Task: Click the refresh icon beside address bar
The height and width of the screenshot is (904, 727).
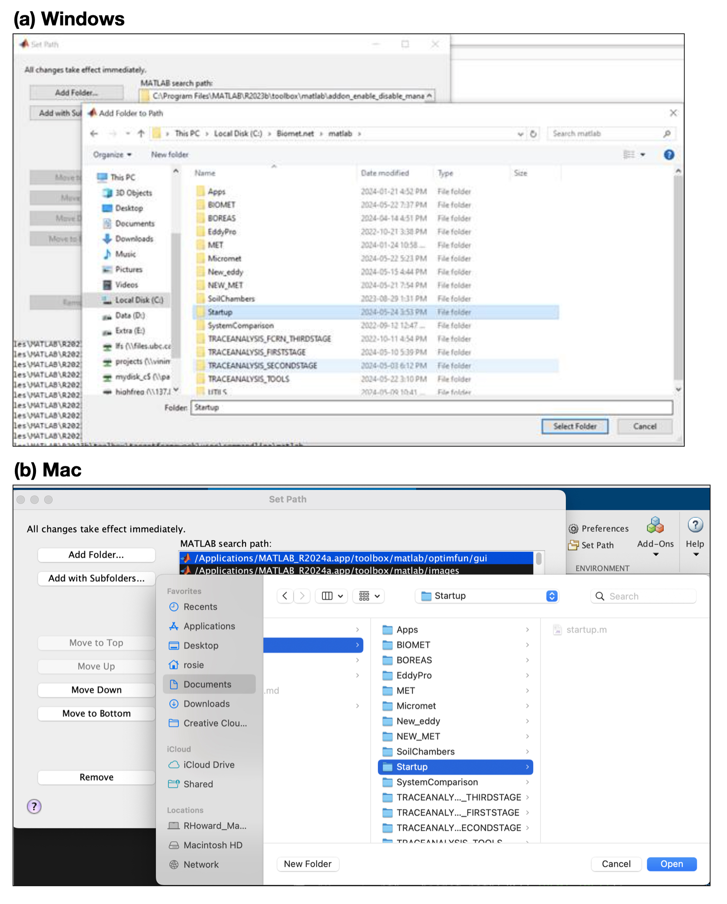Action: point(533,134)
